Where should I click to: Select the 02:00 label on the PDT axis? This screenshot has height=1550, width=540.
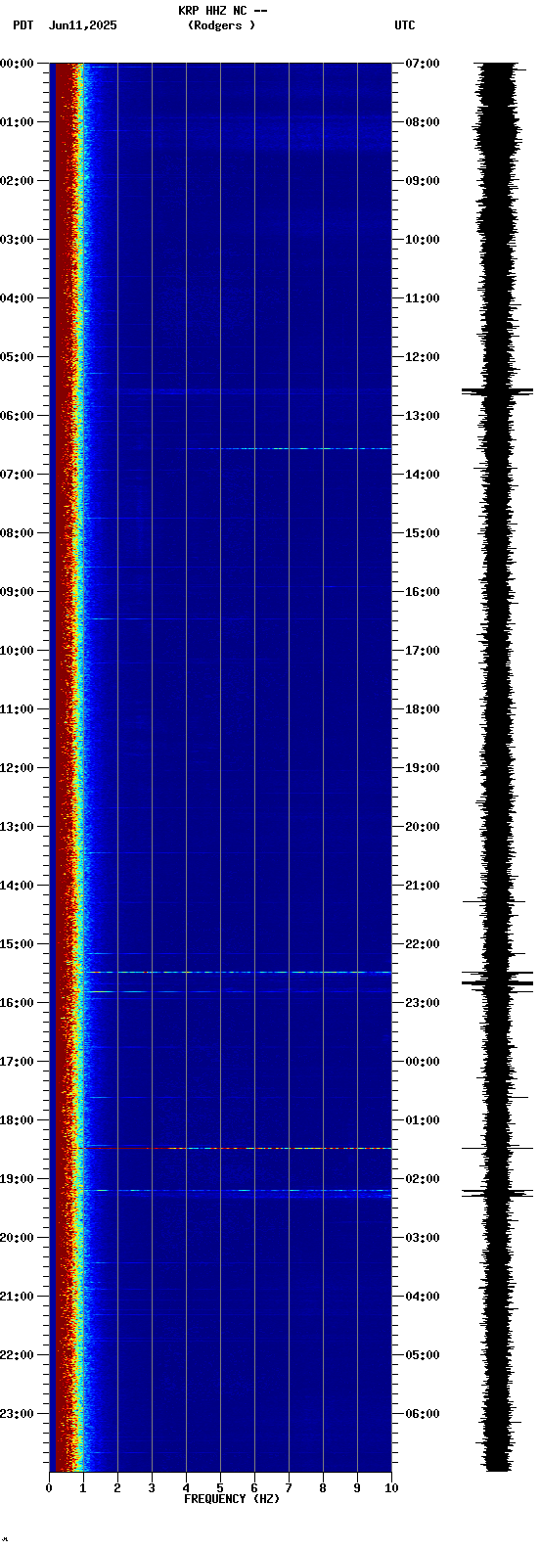(17, 181)
